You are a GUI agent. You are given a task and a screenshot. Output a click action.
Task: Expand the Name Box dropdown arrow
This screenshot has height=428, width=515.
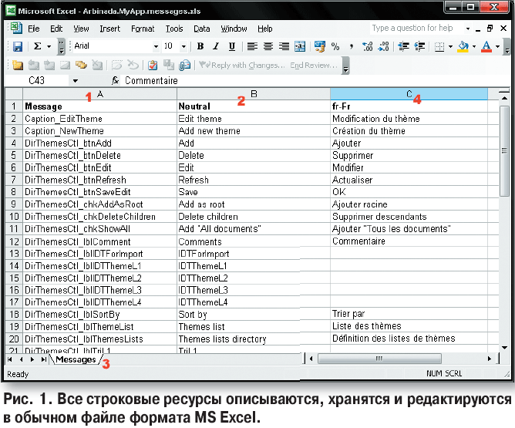(x=75, y=80)
